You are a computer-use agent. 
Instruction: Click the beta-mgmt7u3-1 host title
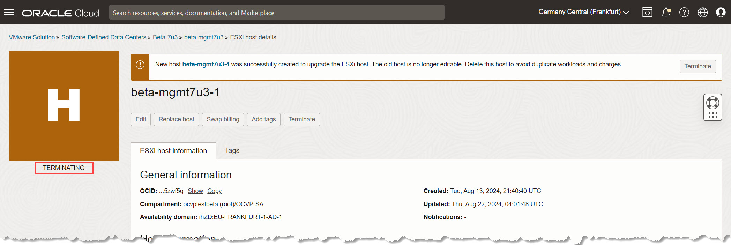click(175, 92)
